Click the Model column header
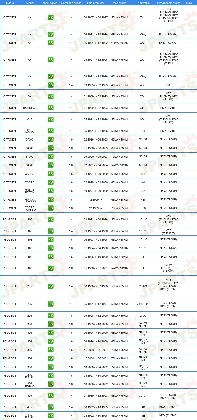The height and width of the screenshot is (420, 197). [x=30, y=3]
